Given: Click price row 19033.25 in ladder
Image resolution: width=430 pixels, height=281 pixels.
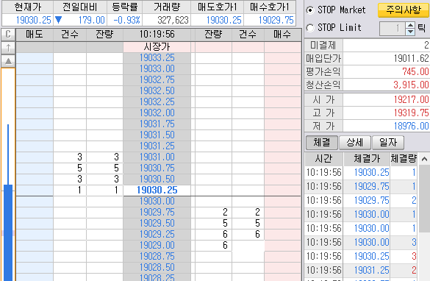Looking at the screenshot, I should (x=157, y=58).
